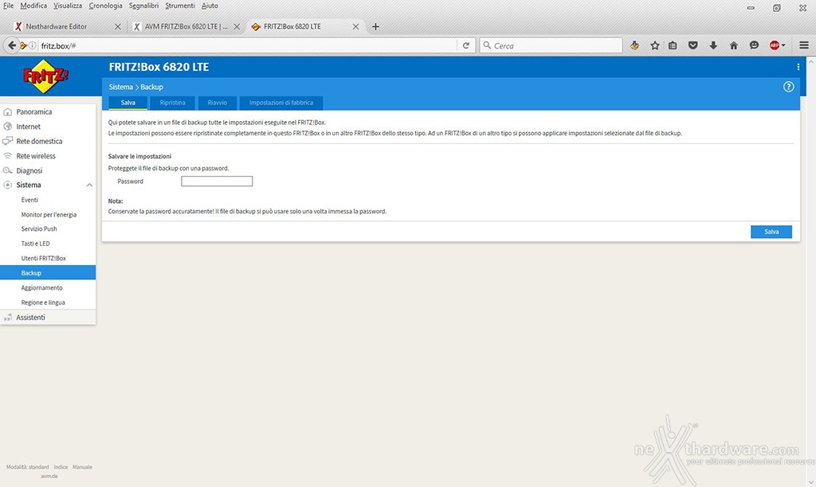The width and height of the screenshot is (816, 487).
Task: Open Servizio Push settings
Action: click(39, 229)
